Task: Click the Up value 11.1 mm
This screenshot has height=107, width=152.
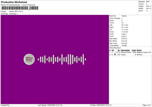Action: click(x=125, y=30)
